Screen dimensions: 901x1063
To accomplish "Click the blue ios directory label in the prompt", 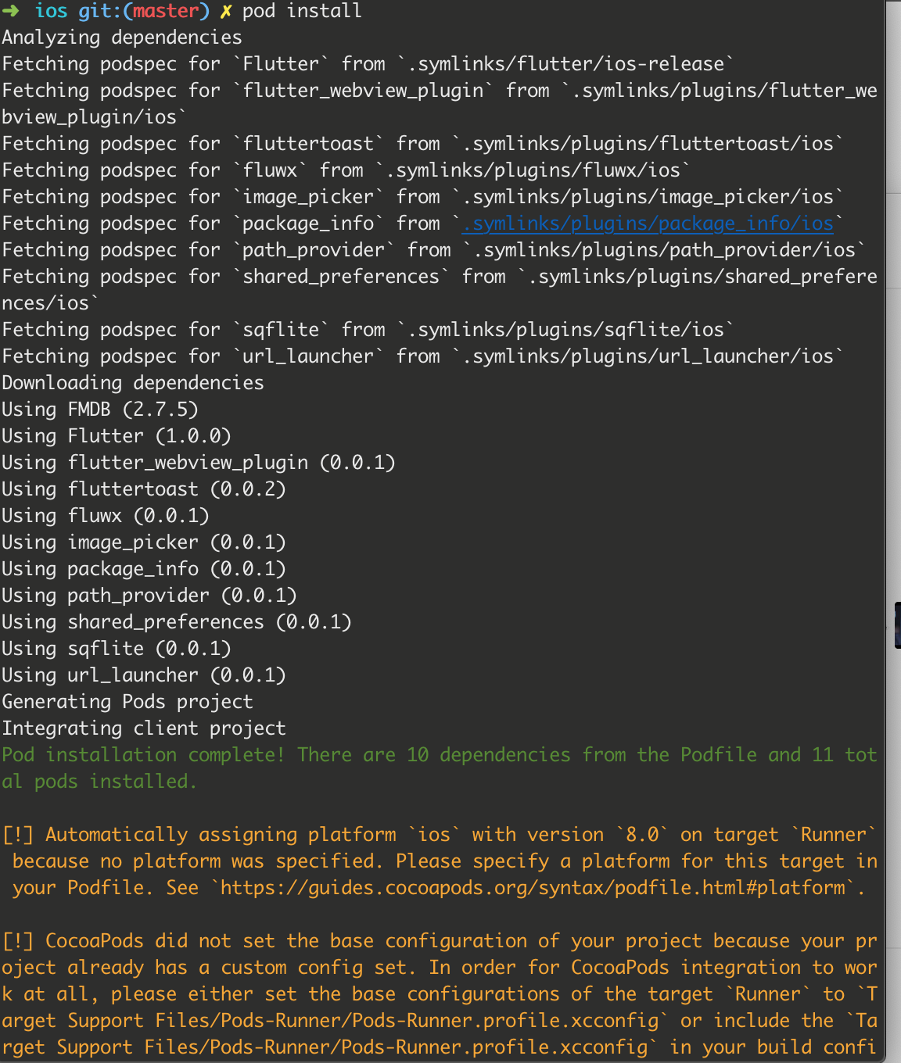I will click(51, 10).
